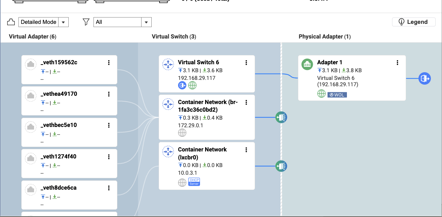The image size is (442, 217).
Task: Click the funnel filter icon
Action: [86, 22]
